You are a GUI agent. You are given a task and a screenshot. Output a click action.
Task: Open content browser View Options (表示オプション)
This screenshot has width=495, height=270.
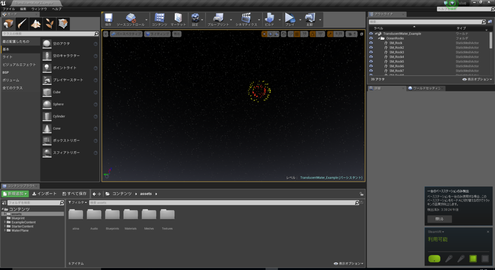[x=349, y=263]
